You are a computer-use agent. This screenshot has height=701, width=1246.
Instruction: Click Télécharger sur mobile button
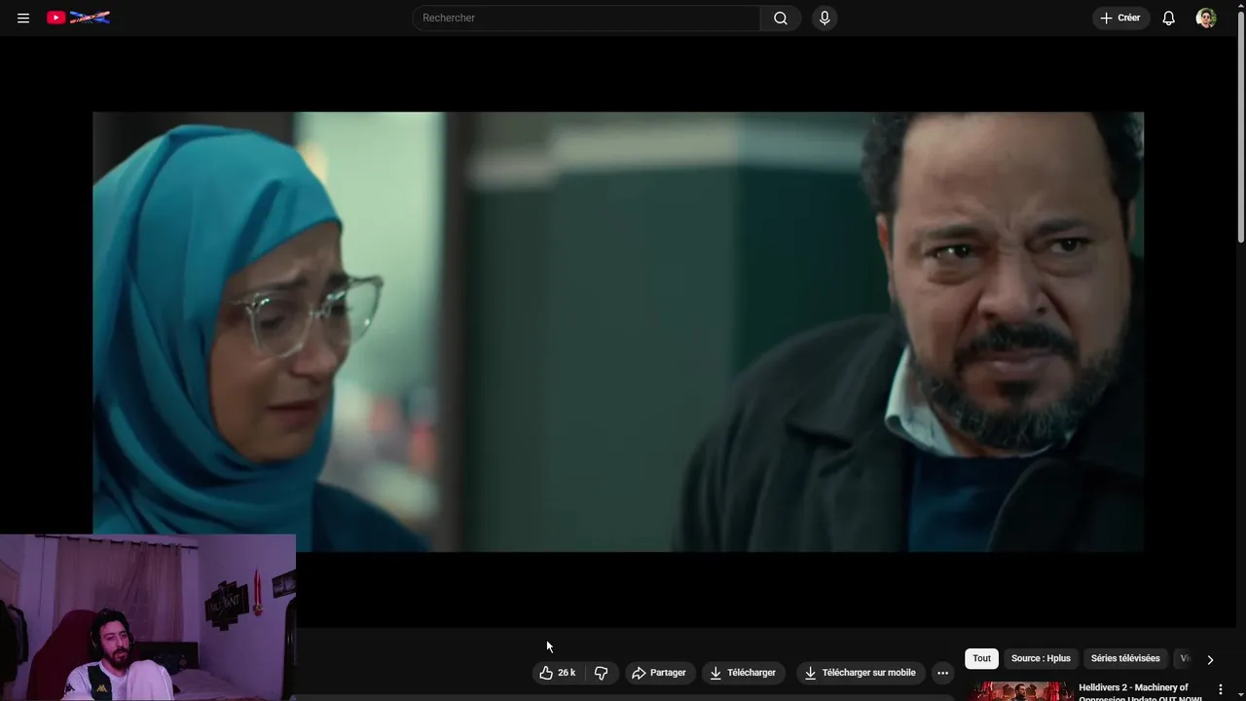pos(860,673)
